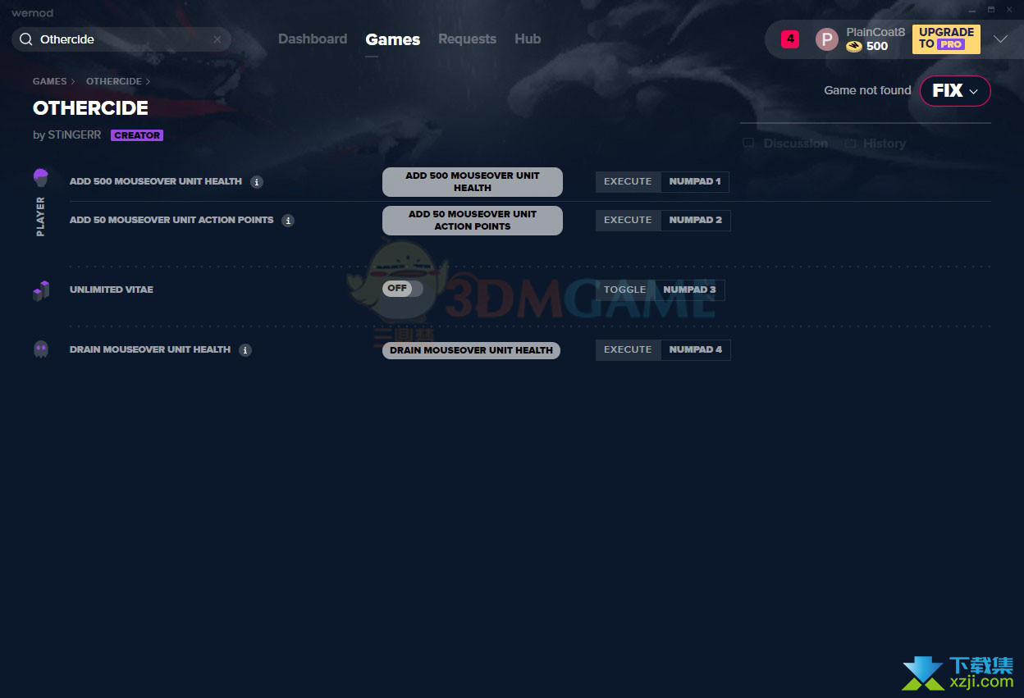Open the Dashboard tab
This screenshot has height=698, width=1024.
point(313,39)
